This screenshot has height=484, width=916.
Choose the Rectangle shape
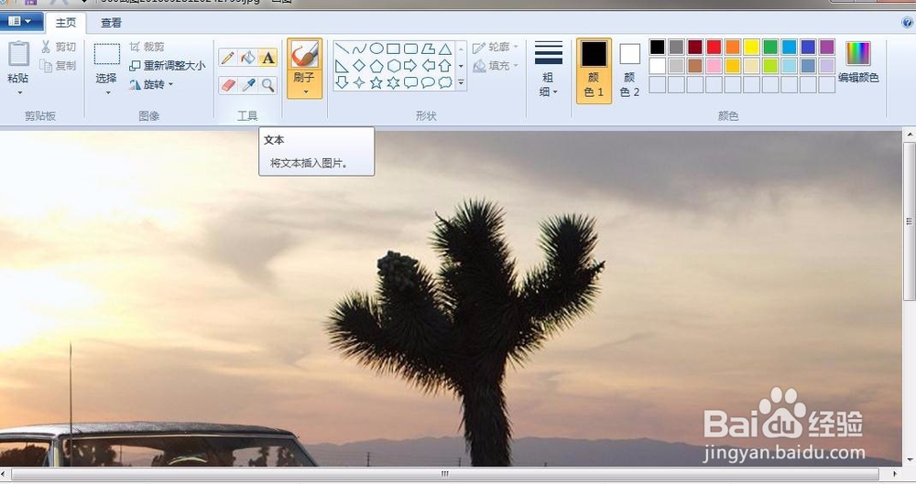point(394,48)
